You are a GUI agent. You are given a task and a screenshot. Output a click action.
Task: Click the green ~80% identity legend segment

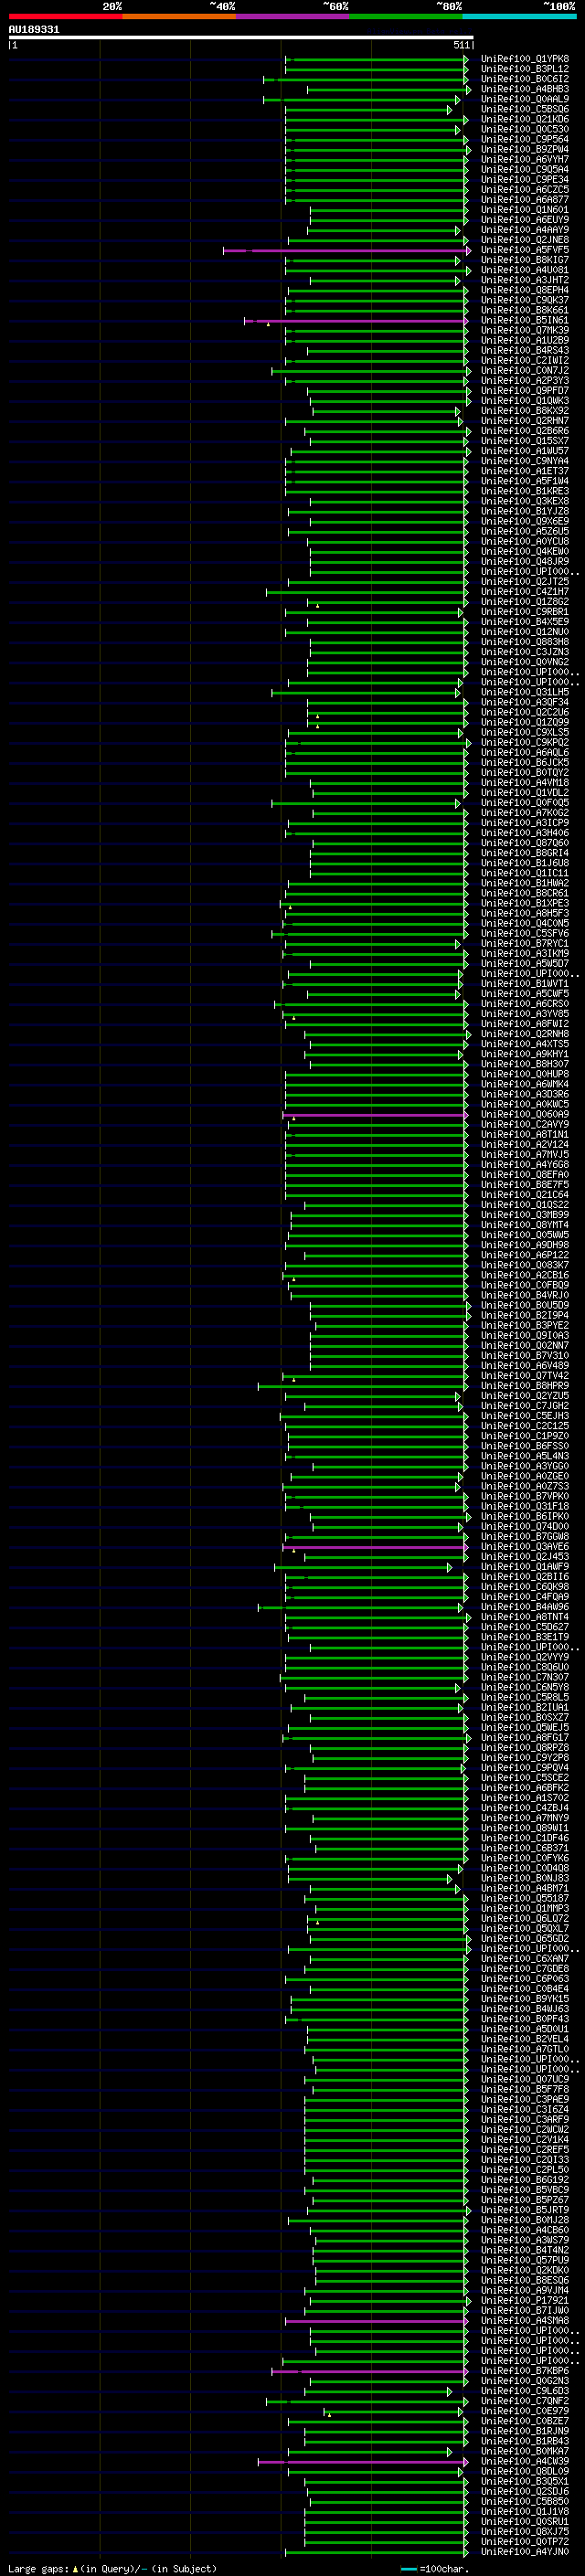[x=406, y=16]
